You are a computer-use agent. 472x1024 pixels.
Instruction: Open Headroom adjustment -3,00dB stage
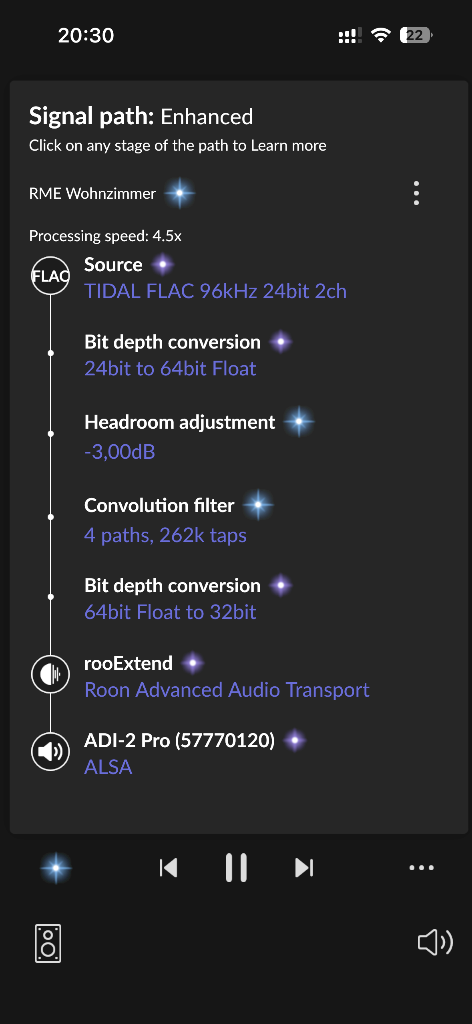tap(120, 452)
